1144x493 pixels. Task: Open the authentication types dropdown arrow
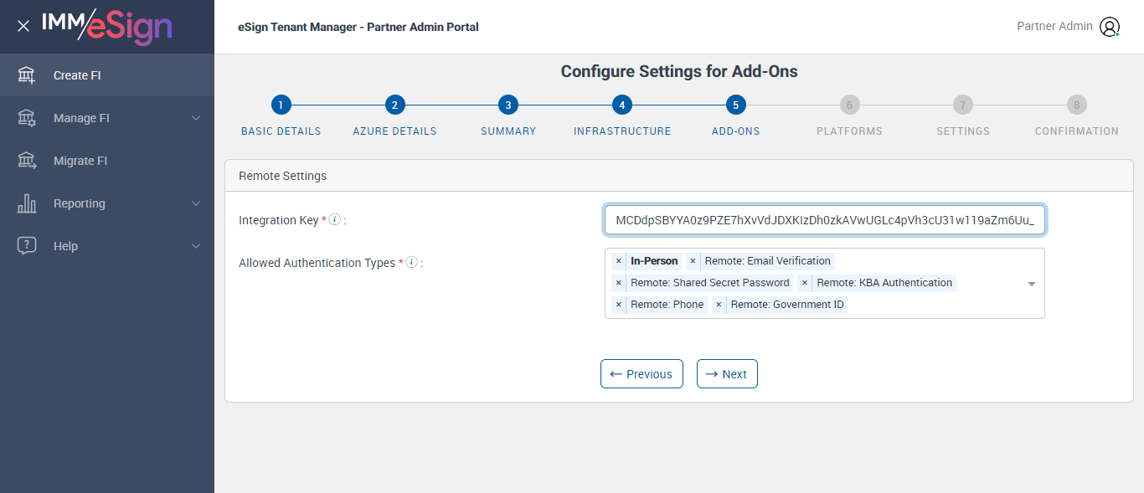(x=1032, y=284)
